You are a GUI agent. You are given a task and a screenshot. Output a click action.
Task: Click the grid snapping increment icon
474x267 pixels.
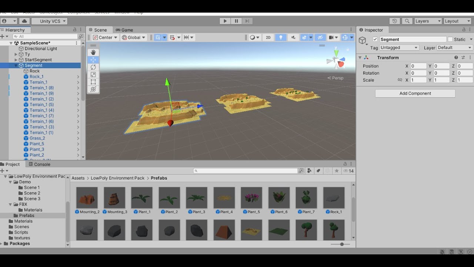coord(172,37)
